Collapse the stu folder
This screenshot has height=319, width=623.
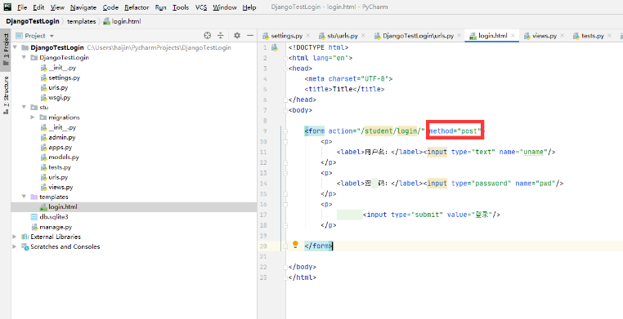(x=24, y=108)
